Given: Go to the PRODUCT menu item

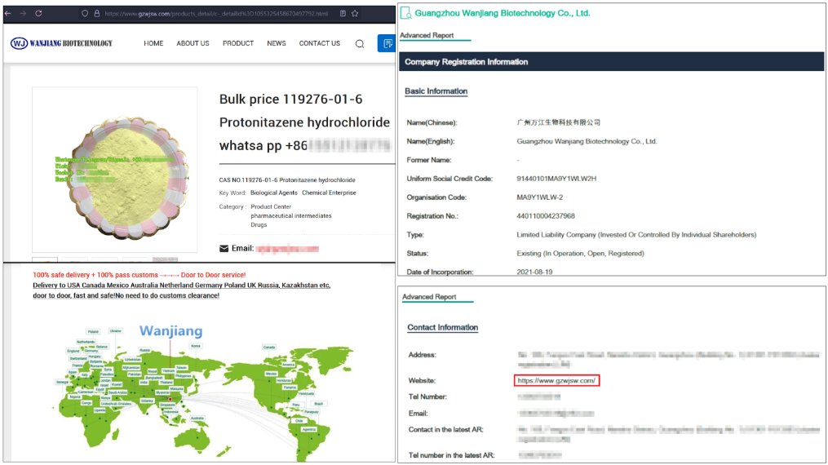Looking at the screenshot, I should pyautogui.click(x=238, y=43).
